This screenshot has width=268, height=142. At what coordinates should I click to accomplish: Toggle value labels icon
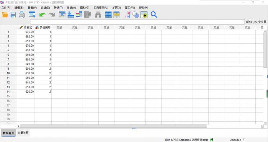pyautogui.click(x=127, y=15)
